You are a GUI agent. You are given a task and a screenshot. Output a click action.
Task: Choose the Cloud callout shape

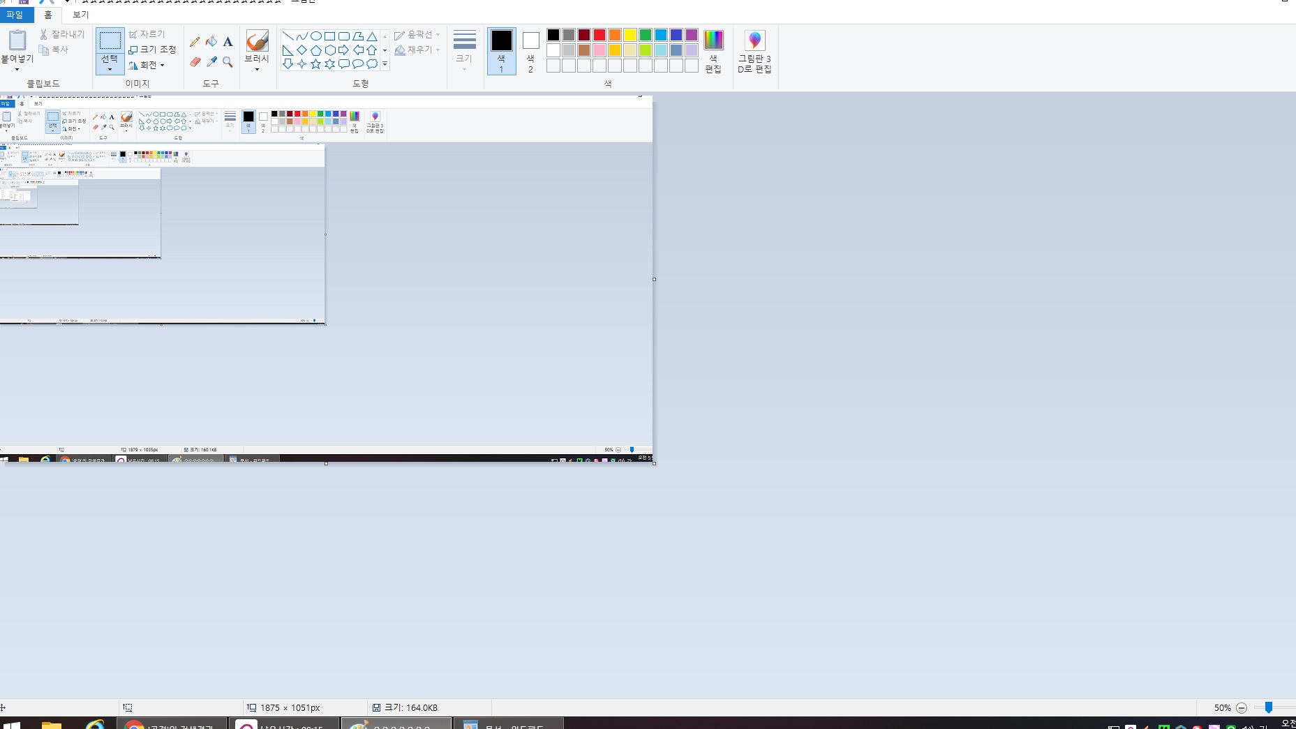[x=372, y=64]
